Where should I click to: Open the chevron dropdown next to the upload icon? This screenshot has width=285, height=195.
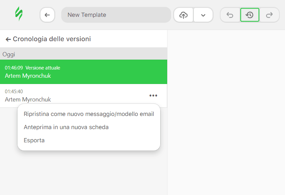click(x=203, y=14)
